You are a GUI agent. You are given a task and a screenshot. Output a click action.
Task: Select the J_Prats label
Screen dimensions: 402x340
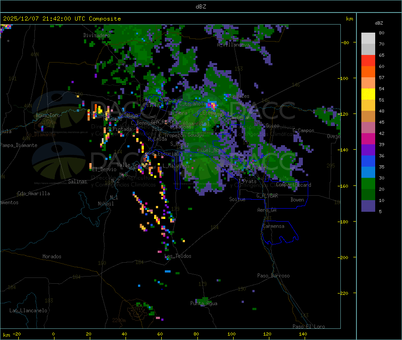(247, 181)
